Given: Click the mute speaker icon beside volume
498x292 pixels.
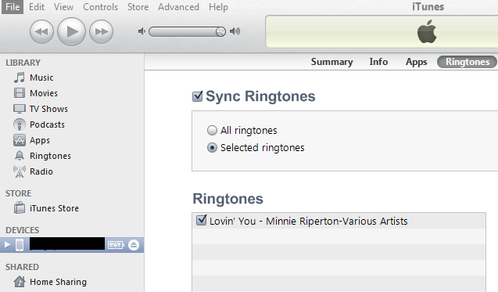Looking at the screenshot, I should click(142, 31).
